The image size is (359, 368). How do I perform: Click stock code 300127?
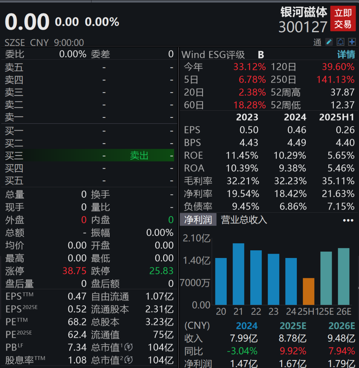click(303, 27)
